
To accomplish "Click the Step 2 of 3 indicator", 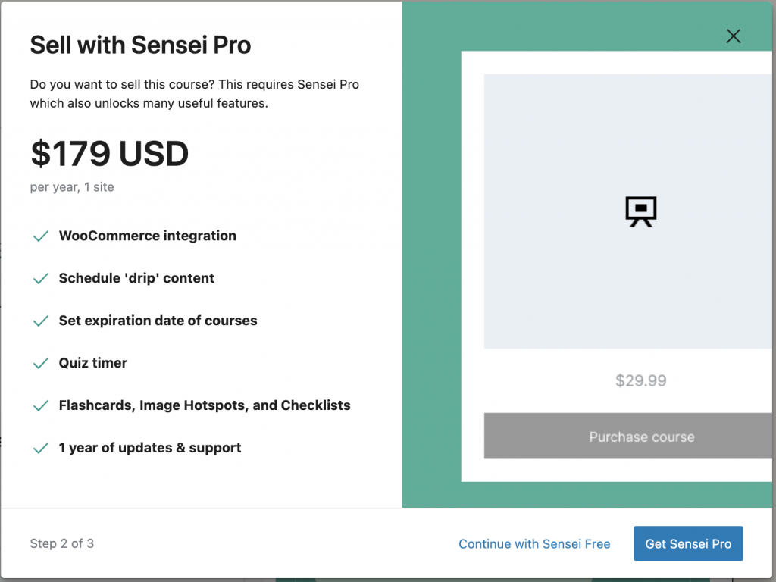I will point(62,543).
